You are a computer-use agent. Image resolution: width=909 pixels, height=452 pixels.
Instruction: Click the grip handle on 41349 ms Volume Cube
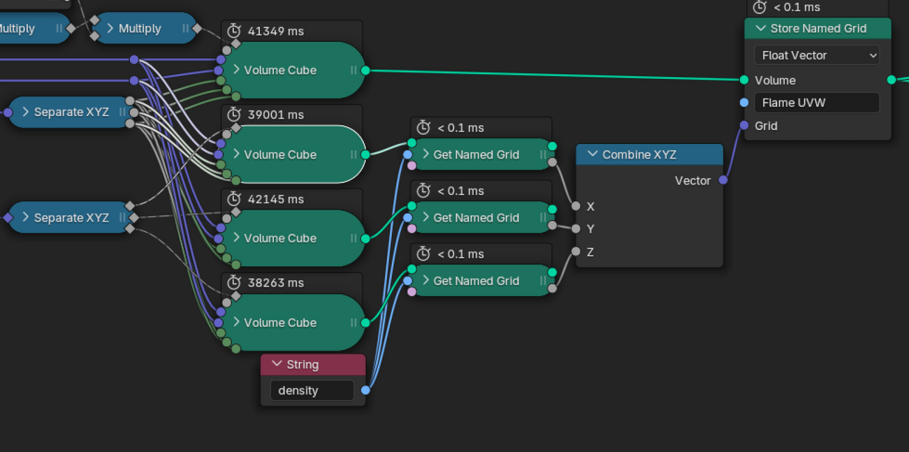click(354, 71)
